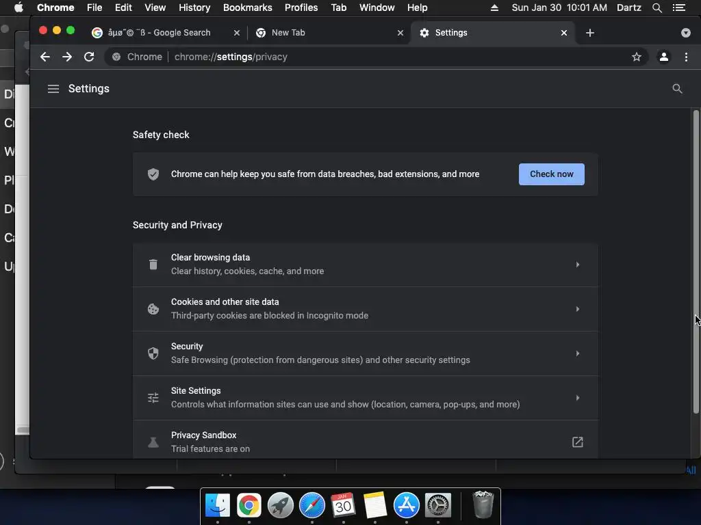Viewport: 701px width, 525px height.
Task: Click the Privacy Sandbox flask icon
Action: pos(153,442)
